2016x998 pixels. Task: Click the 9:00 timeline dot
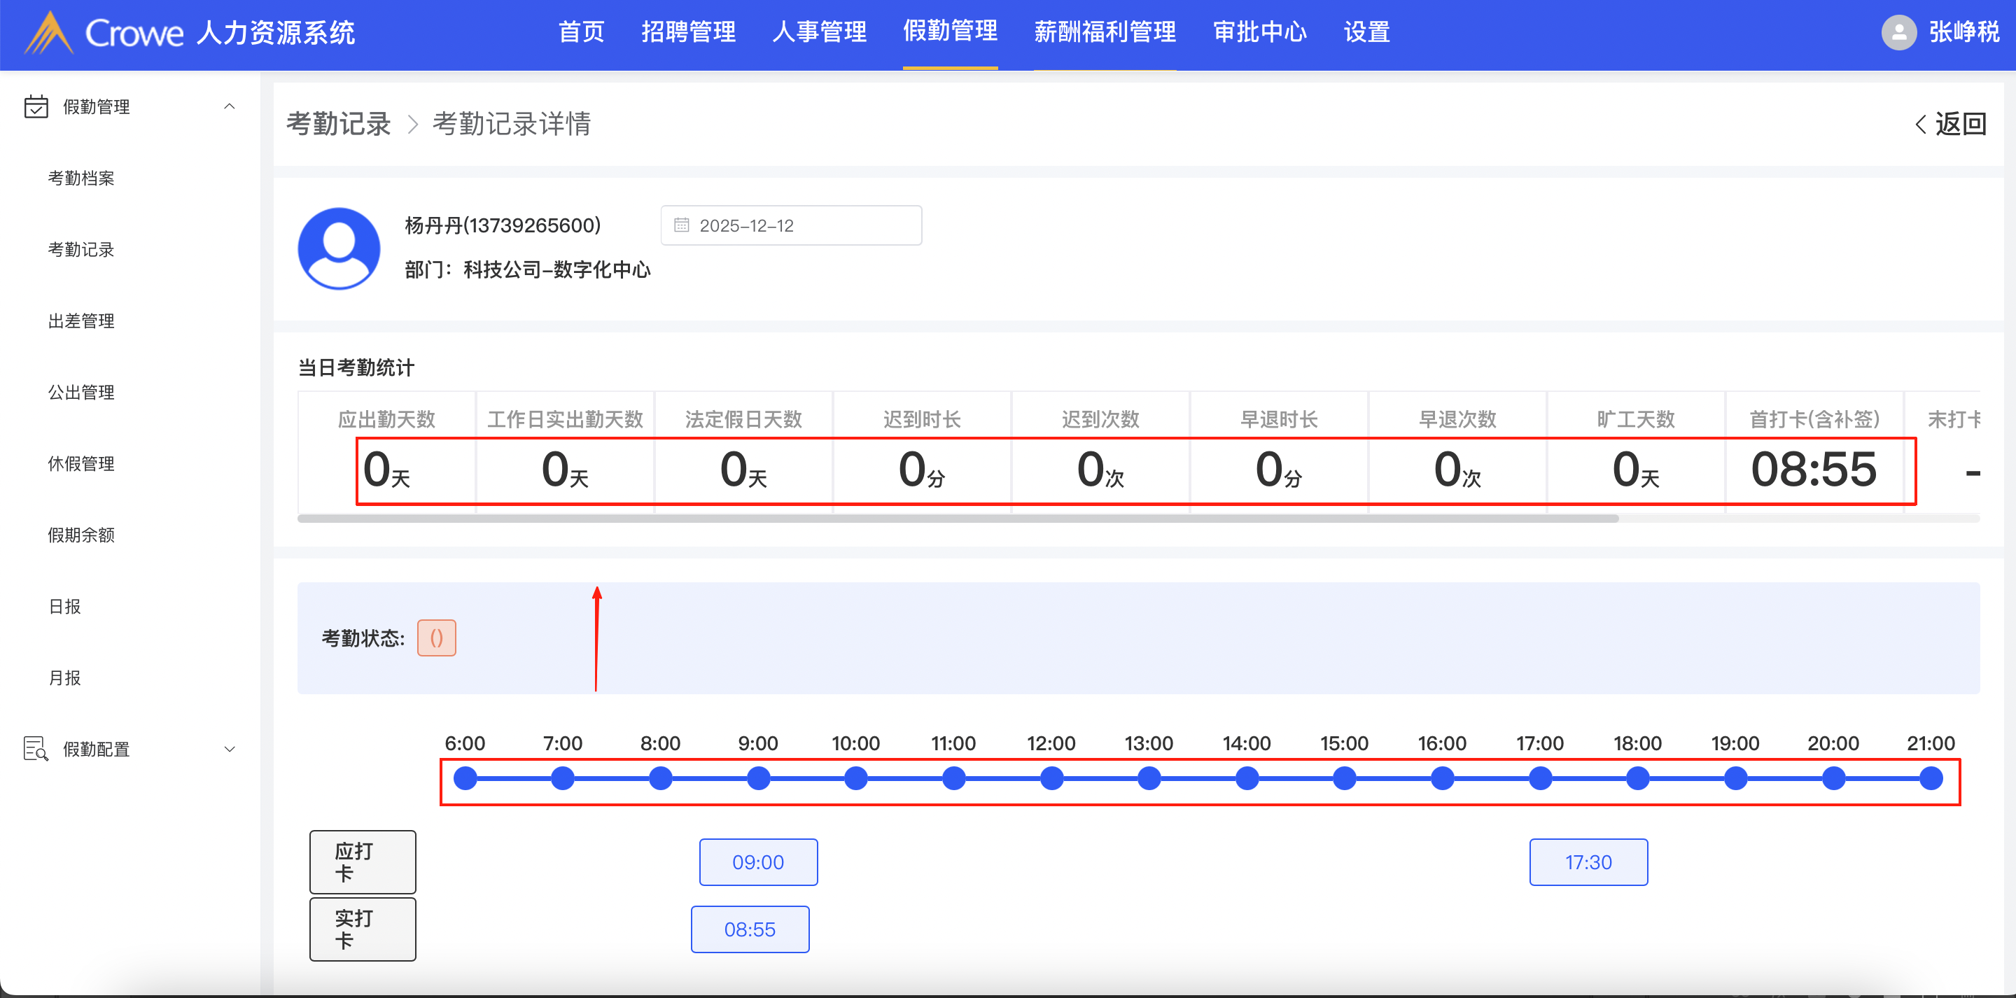click(x=758, y=778)
